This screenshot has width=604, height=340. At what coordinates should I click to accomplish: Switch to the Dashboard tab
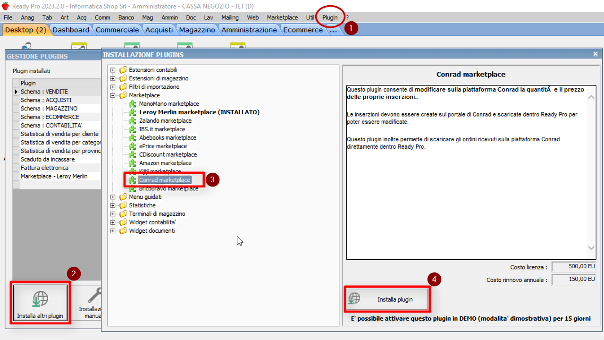pyautogui.click(x=71, y=30)
